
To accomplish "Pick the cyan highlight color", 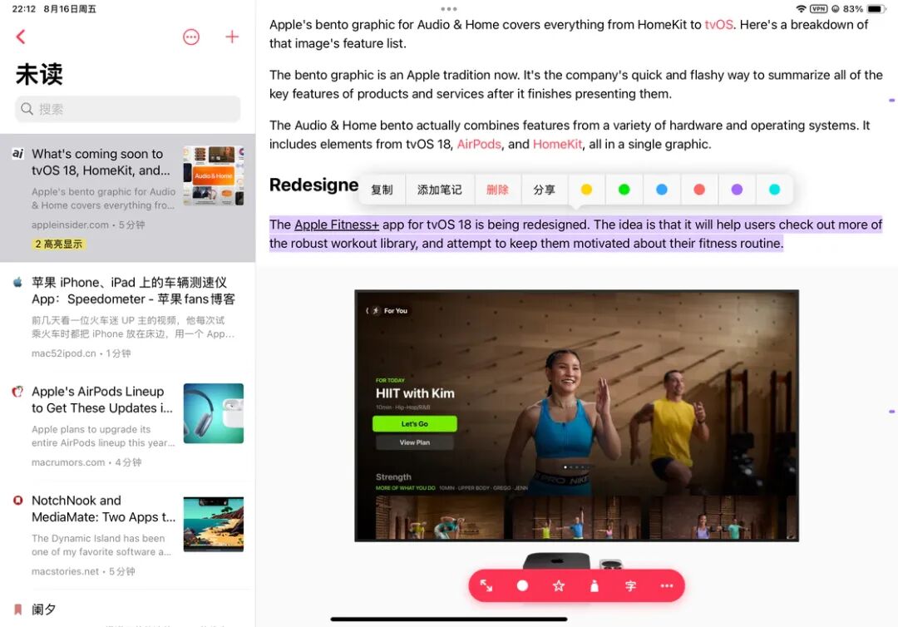I will (x=774, y=190).
